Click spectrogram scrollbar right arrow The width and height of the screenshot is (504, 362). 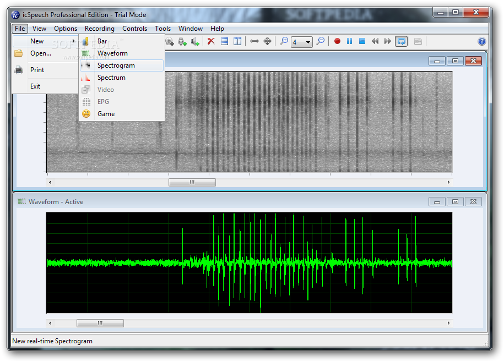pyautogui.click(x=449, y=182)
